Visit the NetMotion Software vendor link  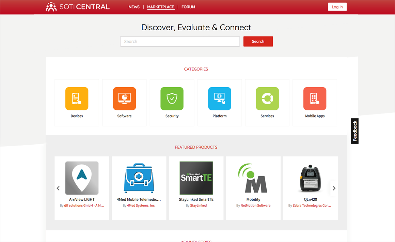pyautogui.click(x=256, y=206)
